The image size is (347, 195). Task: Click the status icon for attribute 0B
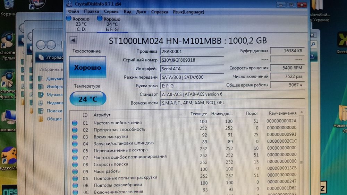pos(75,185)
